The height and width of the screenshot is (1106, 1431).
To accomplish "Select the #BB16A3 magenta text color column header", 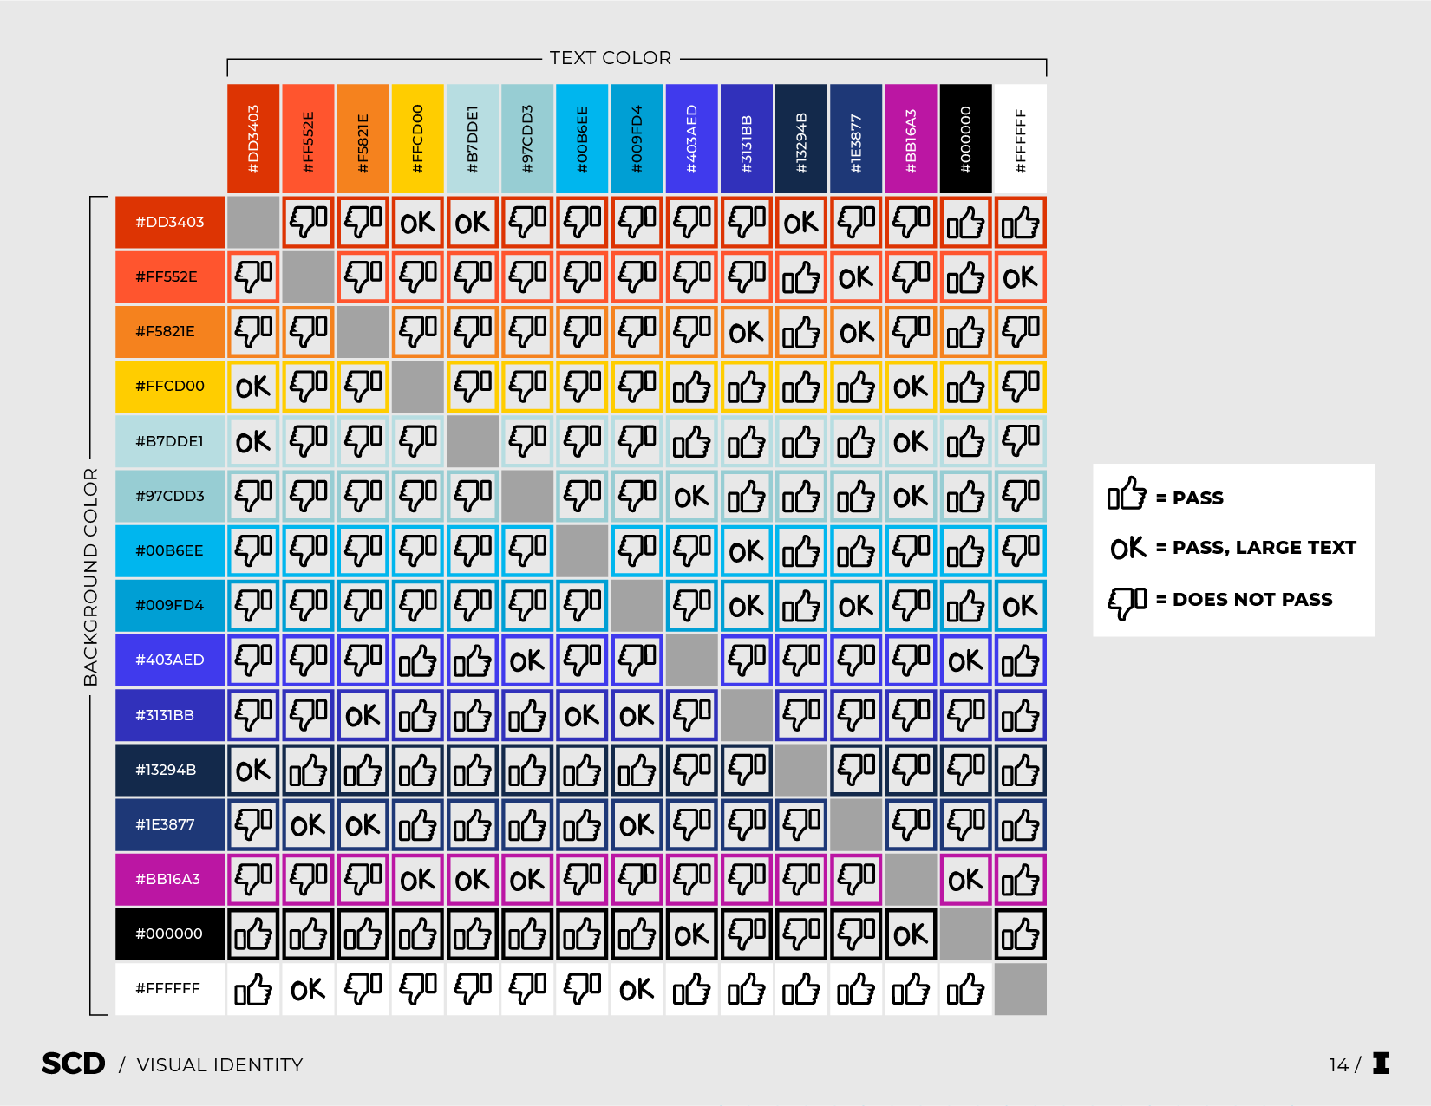I will [911, 139].
